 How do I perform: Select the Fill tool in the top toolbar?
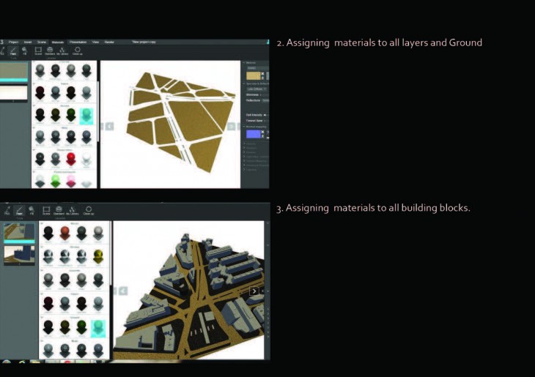(x=25, y=51)
